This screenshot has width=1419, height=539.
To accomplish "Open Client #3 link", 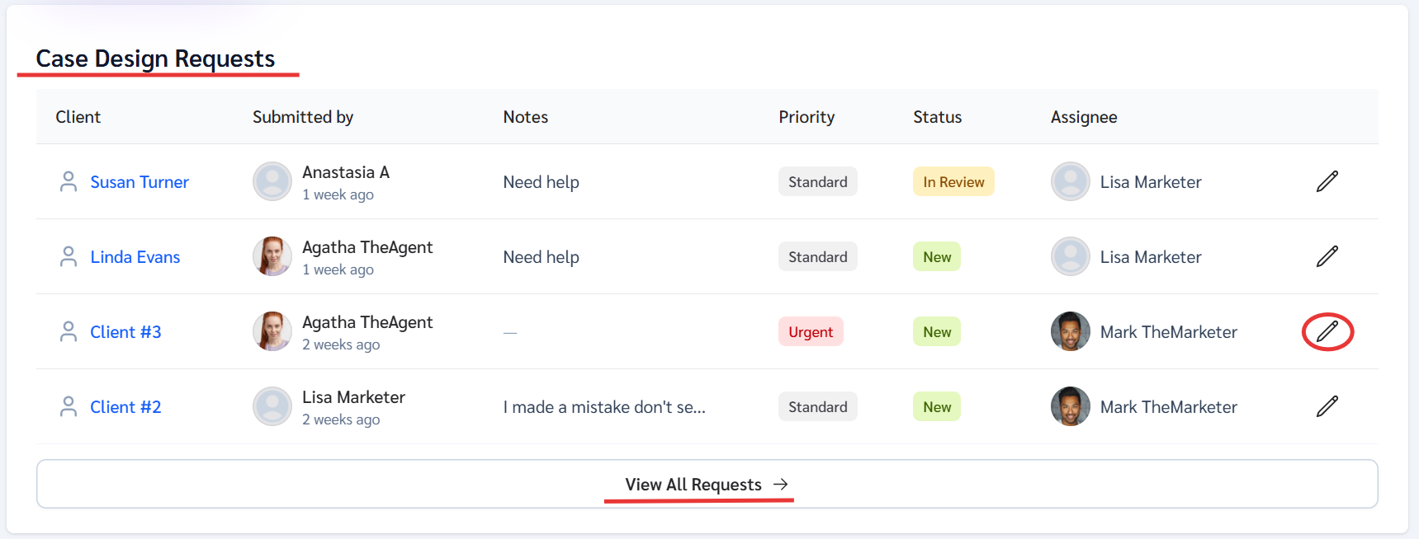I will pos(125,332).
